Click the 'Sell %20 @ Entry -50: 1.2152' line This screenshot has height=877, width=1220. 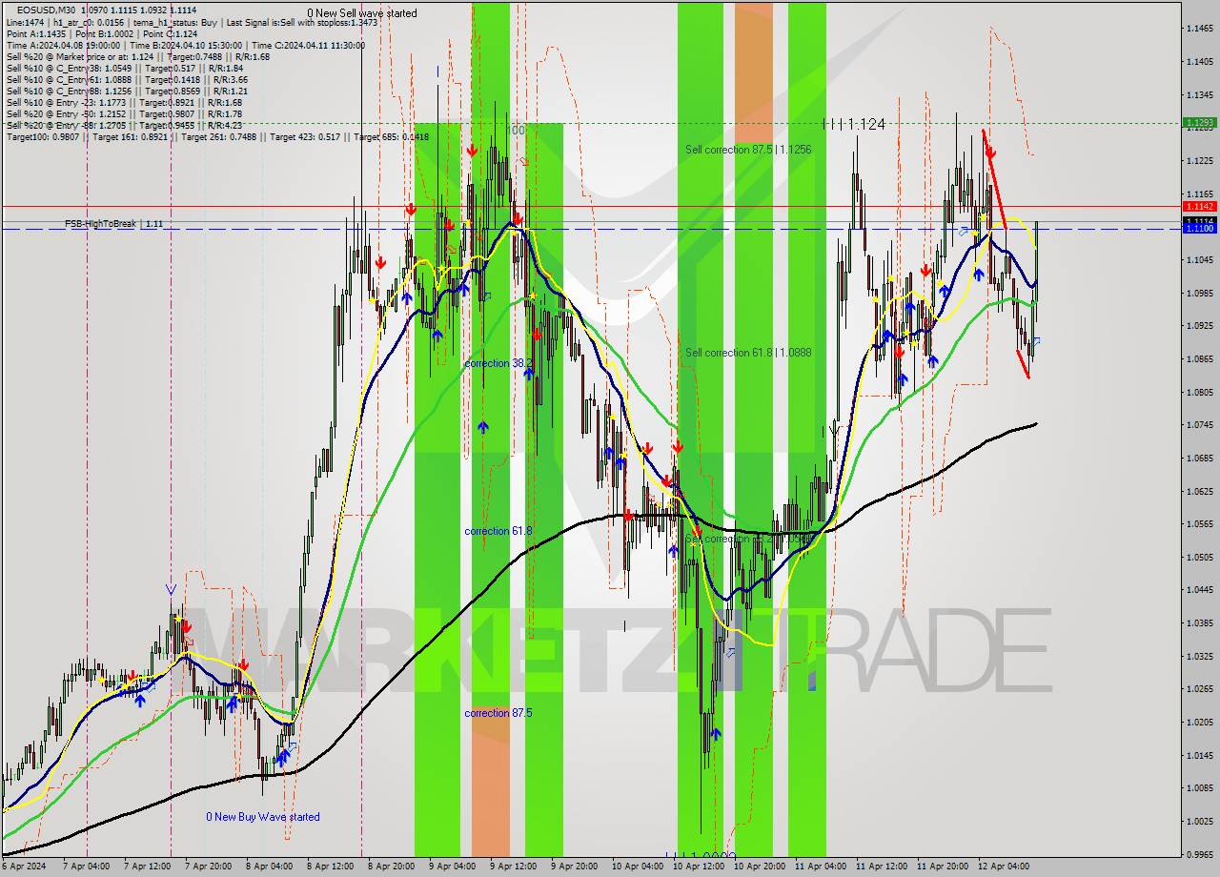click(x=124, y=113)
